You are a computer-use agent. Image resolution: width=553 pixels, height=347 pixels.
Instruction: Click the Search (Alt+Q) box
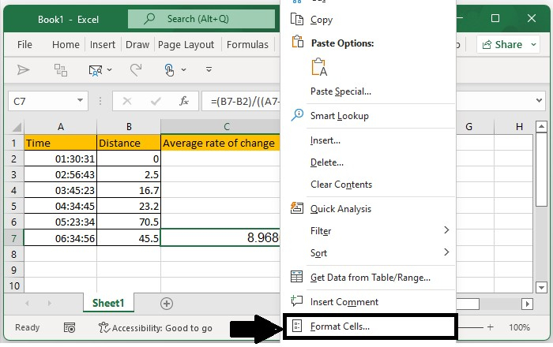coord(201,19)
